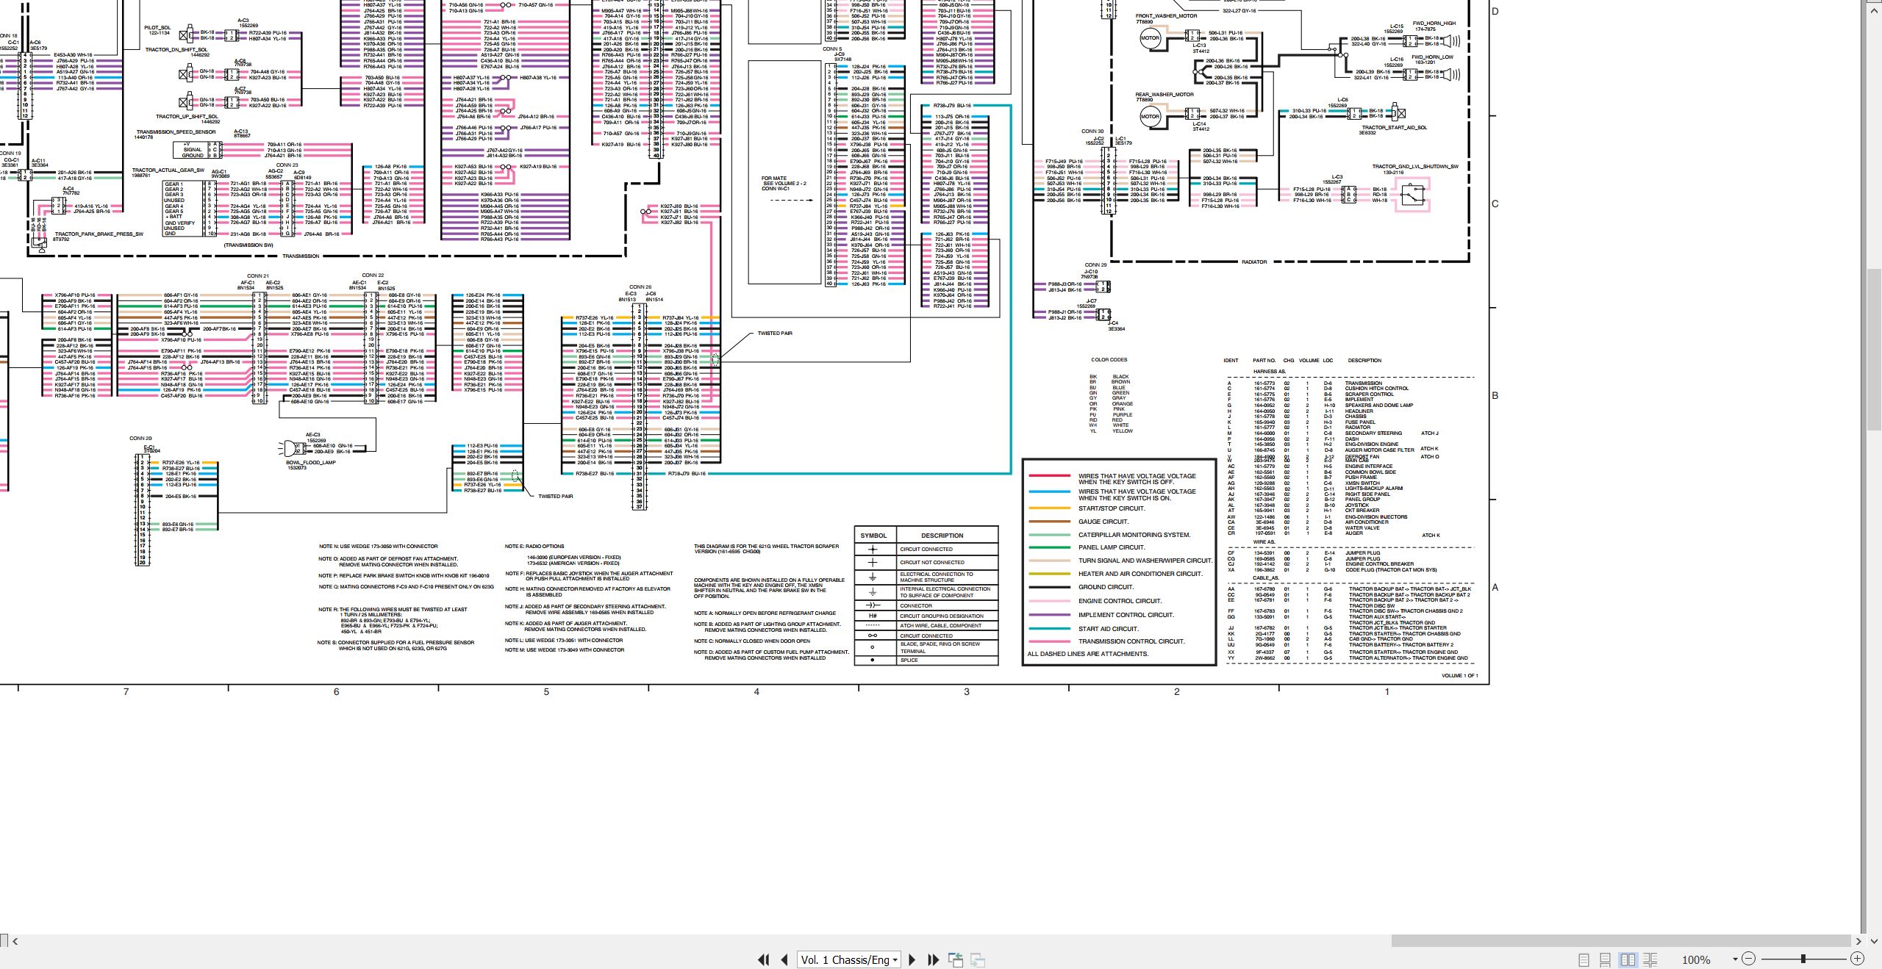Click the scroll right arrow

pos(1858,941)
